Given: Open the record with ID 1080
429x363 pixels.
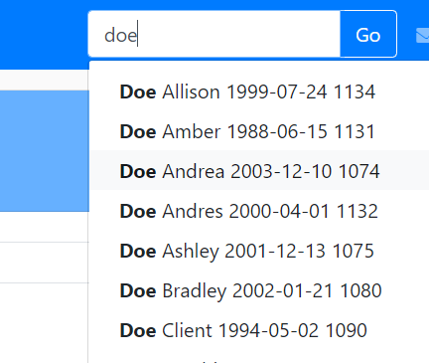Looking at the screenshot, I should point(259,289).
